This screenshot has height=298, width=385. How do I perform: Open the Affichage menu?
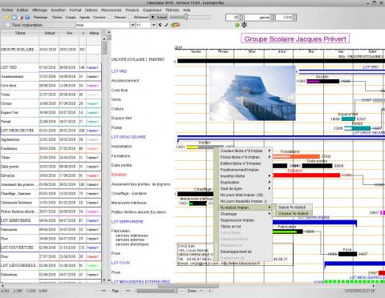pos(39,10)
